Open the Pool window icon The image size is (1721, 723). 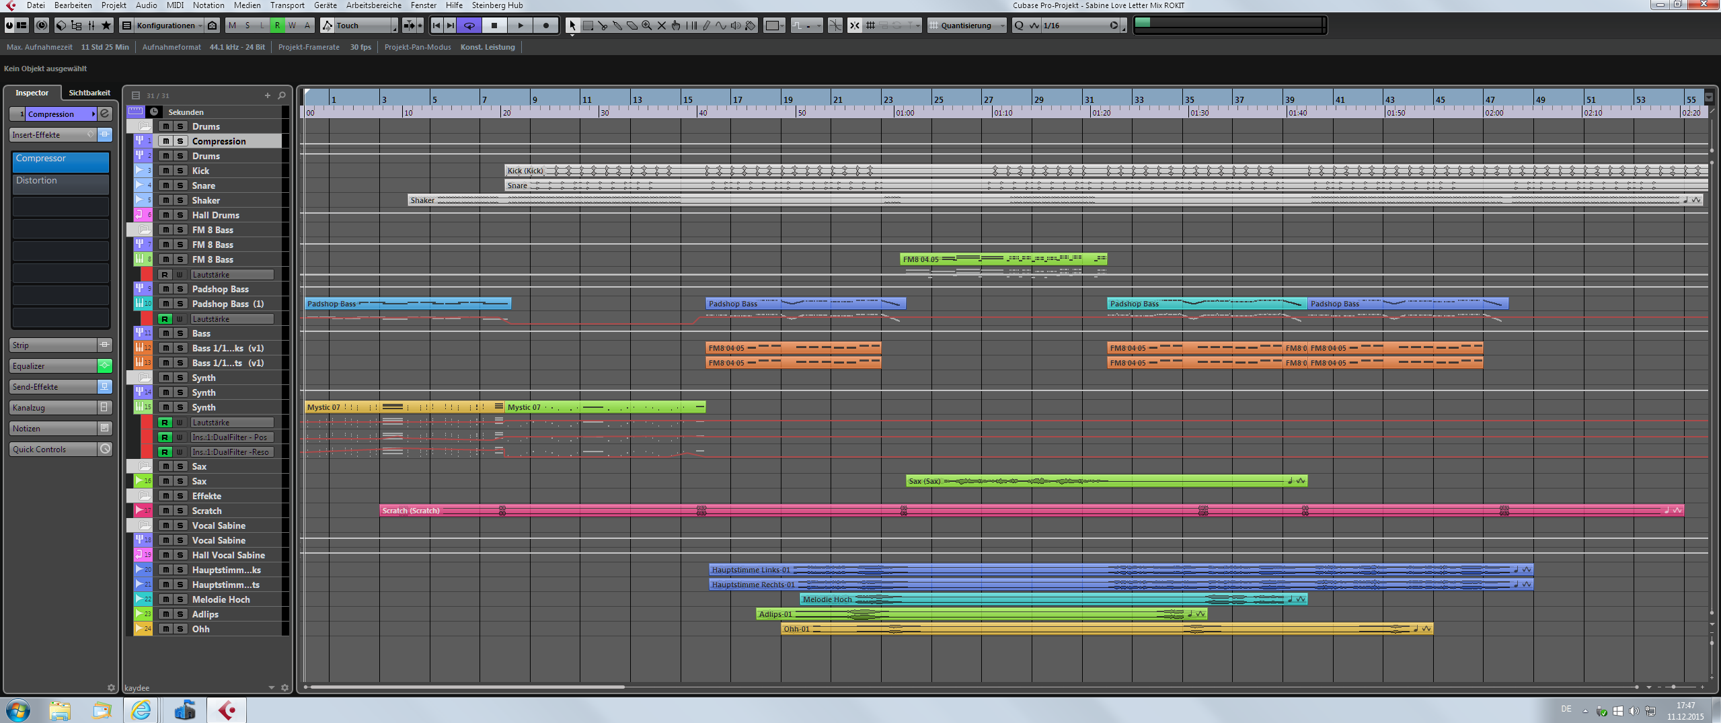(76, 26)
